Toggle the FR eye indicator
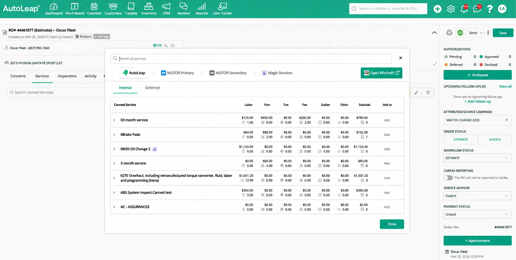Viewport: 516px width, 260px height. [157, 46]
